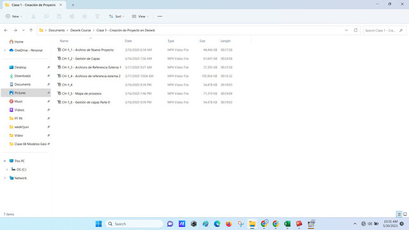This screenshot has width=409, height=230.
Task: Open Microsoft Edge from the taskbar
Action: tap(217, 224)
